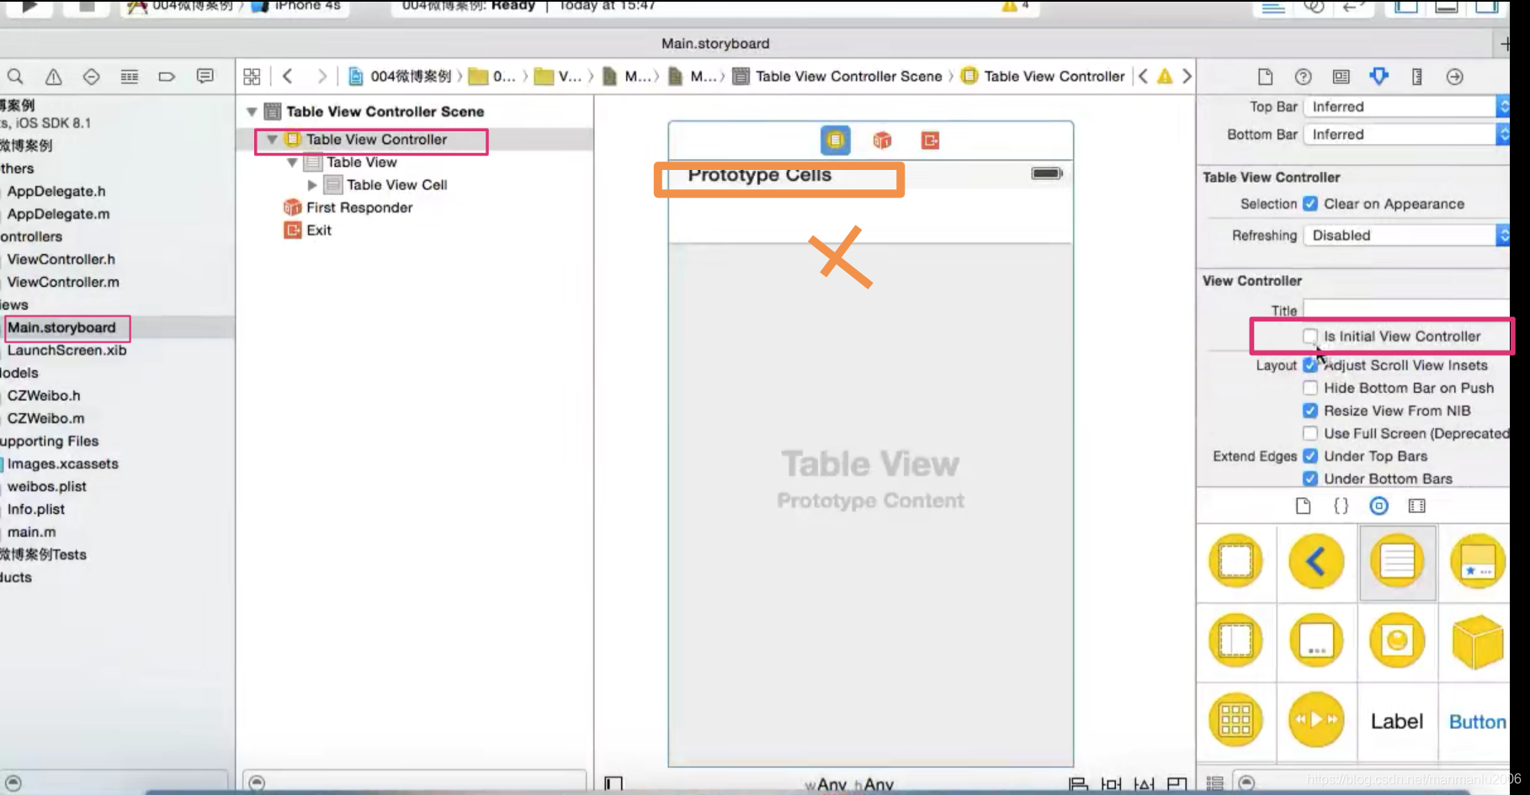Open the Pin constraints button
The height and width of the screenshot is (795, 1530).
pyautogui.click(x=1111, y=784)
